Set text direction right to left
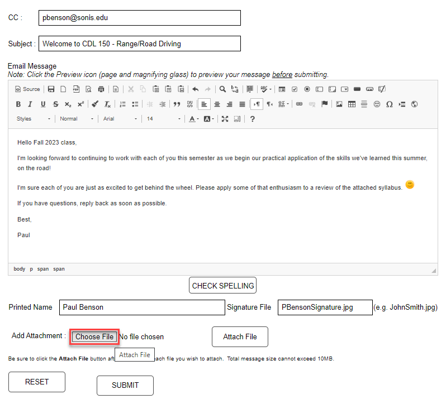The image size is (446, 404). pyautogui.click(x=269, y=104)
